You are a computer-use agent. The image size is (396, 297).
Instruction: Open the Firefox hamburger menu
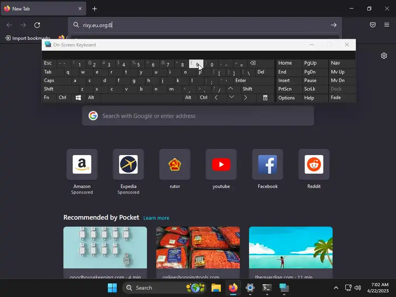387,25
